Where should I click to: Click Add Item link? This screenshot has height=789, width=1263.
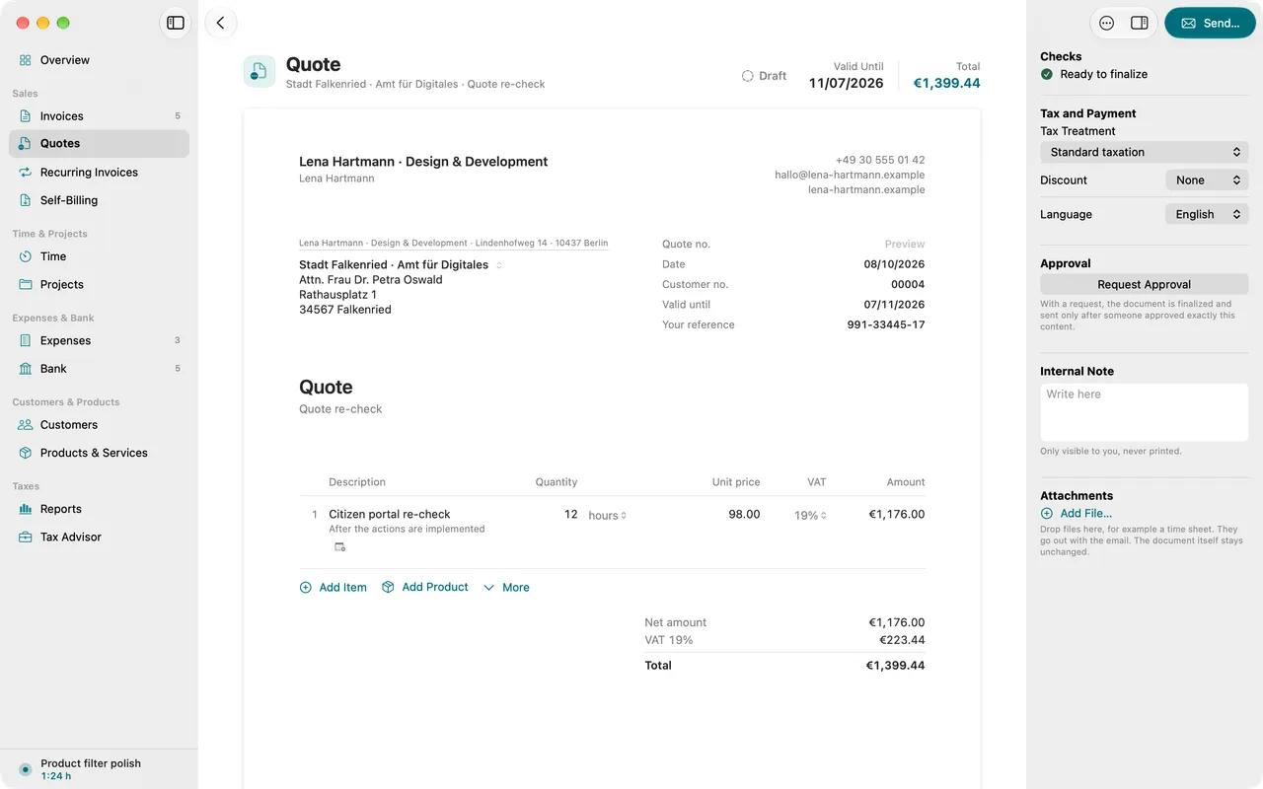click(334, 588)
